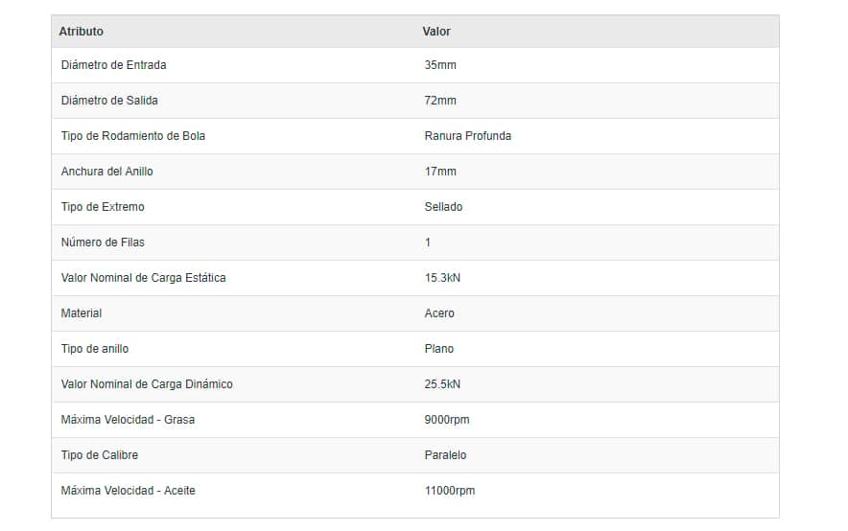The image size is (848, 531).
Task: Click the 72mm value
Action: pos(440,101)
